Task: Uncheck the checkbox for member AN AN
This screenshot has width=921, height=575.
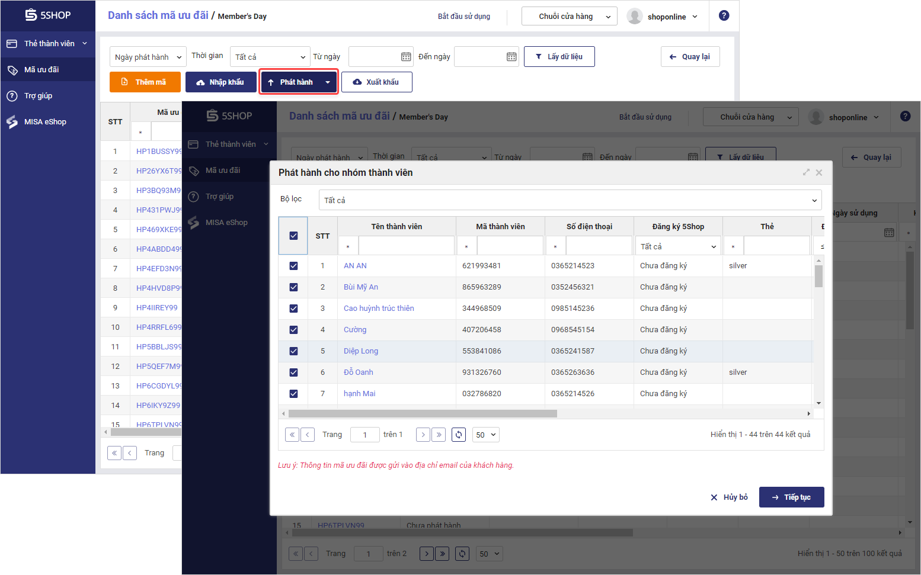Action: coord(293,266)
